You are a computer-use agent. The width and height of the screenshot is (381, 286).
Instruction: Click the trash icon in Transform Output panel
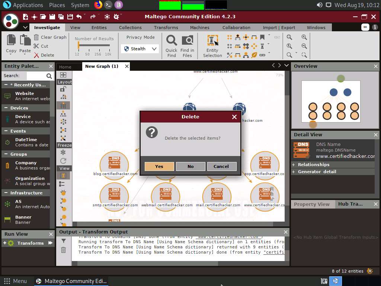[x=63, y=250]
